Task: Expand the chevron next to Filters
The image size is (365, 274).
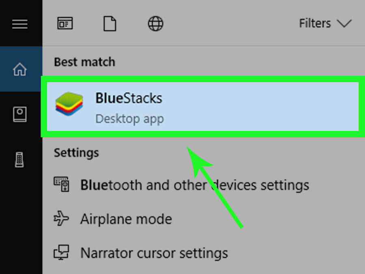Action: pyautogui.click(x=344, y=24)
